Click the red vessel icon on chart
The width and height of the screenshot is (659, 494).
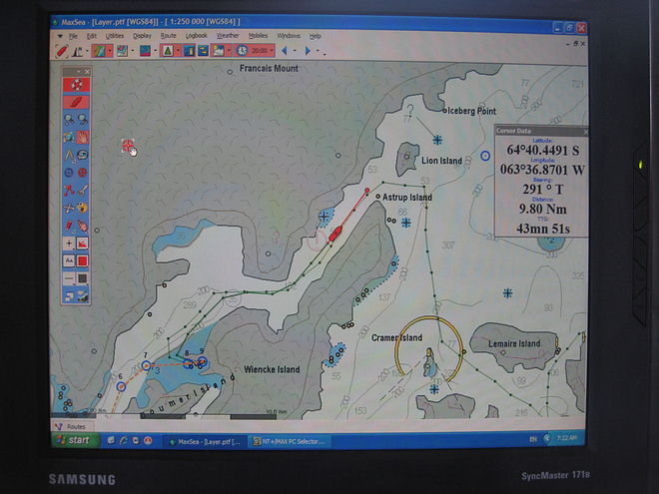[x=334, y=234]
